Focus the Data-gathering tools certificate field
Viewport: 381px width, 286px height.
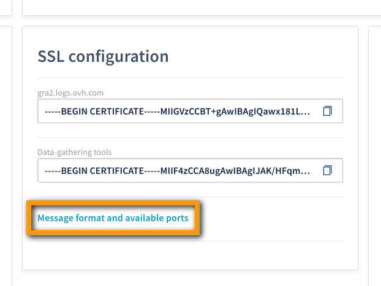[178, 170]
